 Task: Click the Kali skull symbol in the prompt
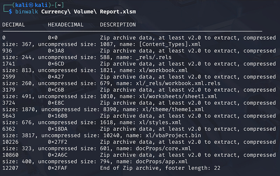click(x=27, y=4)
